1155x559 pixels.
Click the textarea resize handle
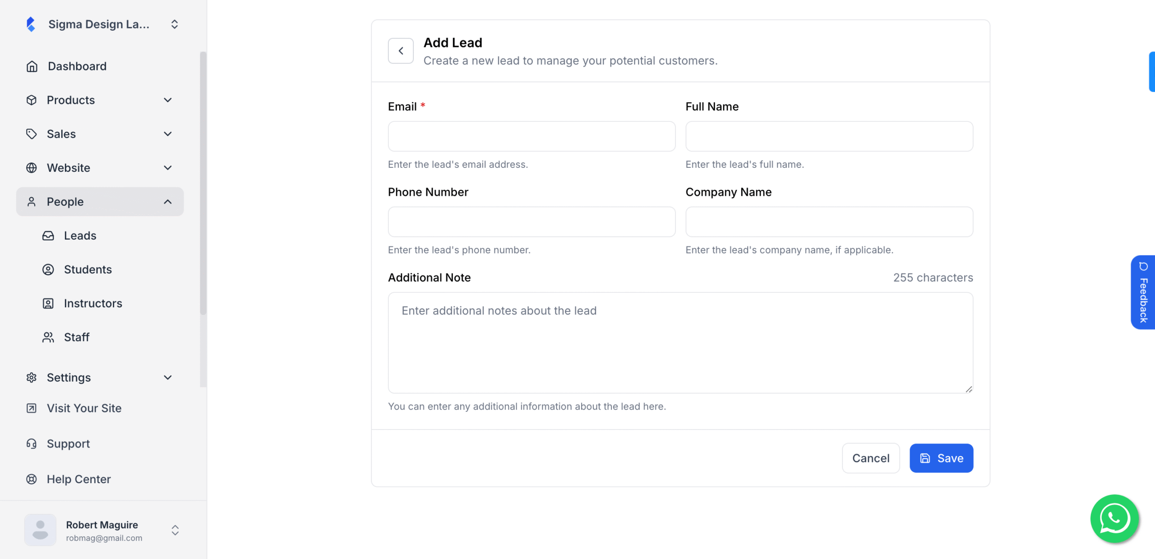click(969, 389)
